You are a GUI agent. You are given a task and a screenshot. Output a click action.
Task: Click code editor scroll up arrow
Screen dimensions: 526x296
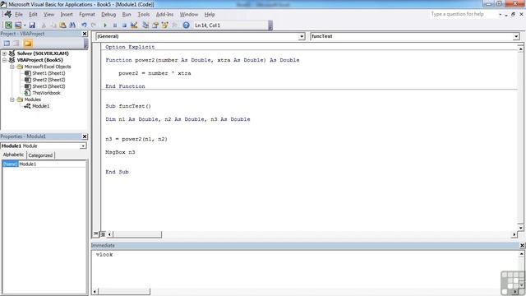coord(520,49)
